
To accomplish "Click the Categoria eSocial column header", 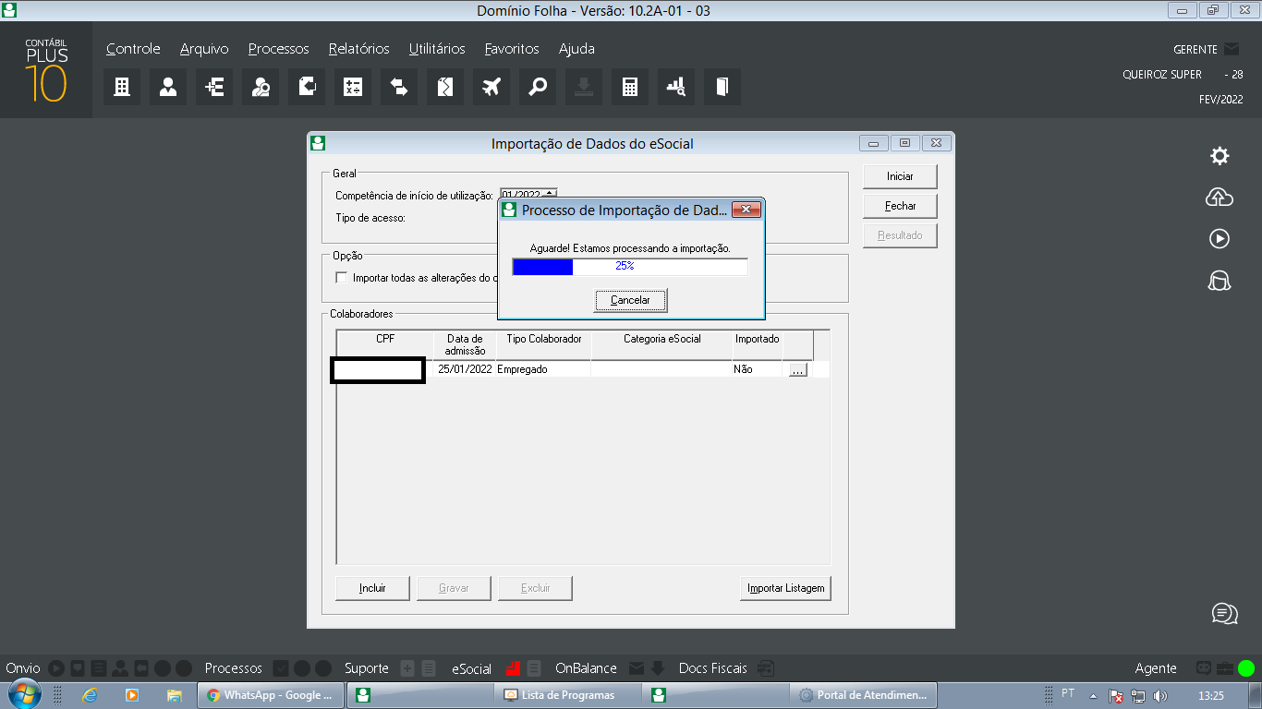I will (x=661, y=345).
